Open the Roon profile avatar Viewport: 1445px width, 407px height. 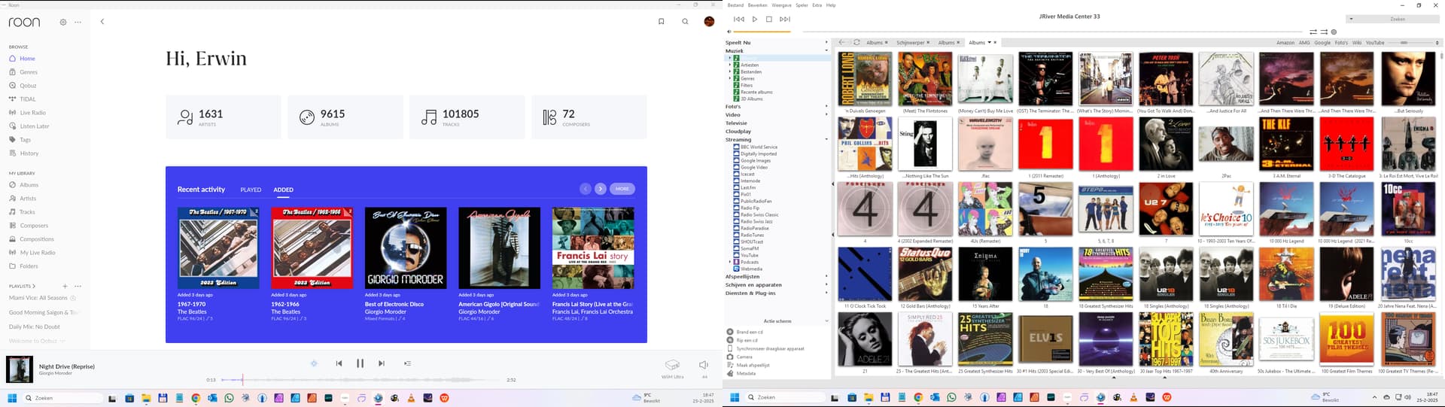pos(709,22)
